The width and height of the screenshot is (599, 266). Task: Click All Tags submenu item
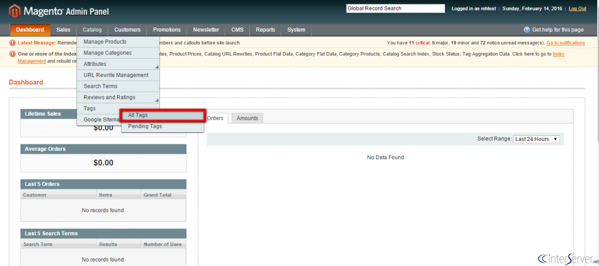[163, 115]
